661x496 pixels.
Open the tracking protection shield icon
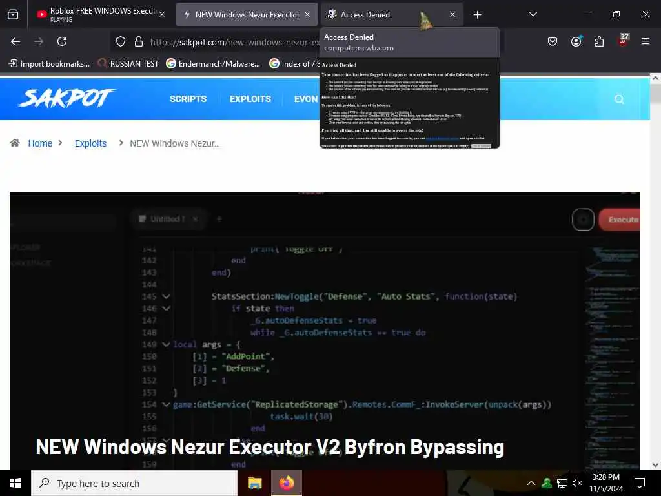coord(121,41)
